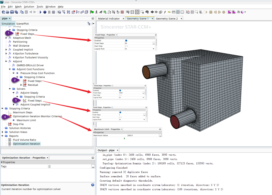Open the Mesh menu

tap(18, 7)
